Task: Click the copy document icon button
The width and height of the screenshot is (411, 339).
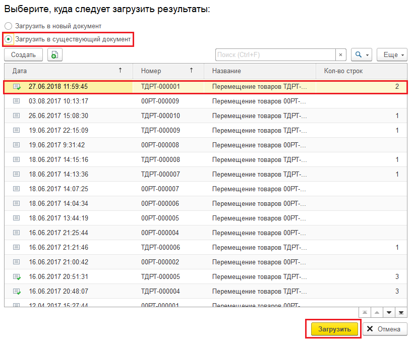Action: (x=55, y=55)
